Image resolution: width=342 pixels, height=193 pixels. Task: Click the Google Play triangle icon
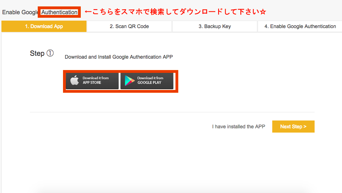pyautogui.click(x=130, y=81)
